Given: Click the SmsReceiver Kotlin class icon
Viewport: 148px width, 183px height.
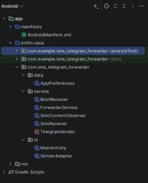Looking at the screenshot, I should (x=37, y=123).
